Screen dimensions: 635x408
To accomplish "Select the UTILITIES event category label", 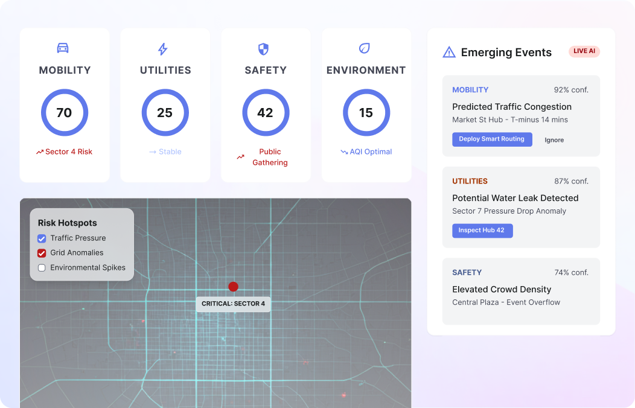I will [x=470, y=180].
